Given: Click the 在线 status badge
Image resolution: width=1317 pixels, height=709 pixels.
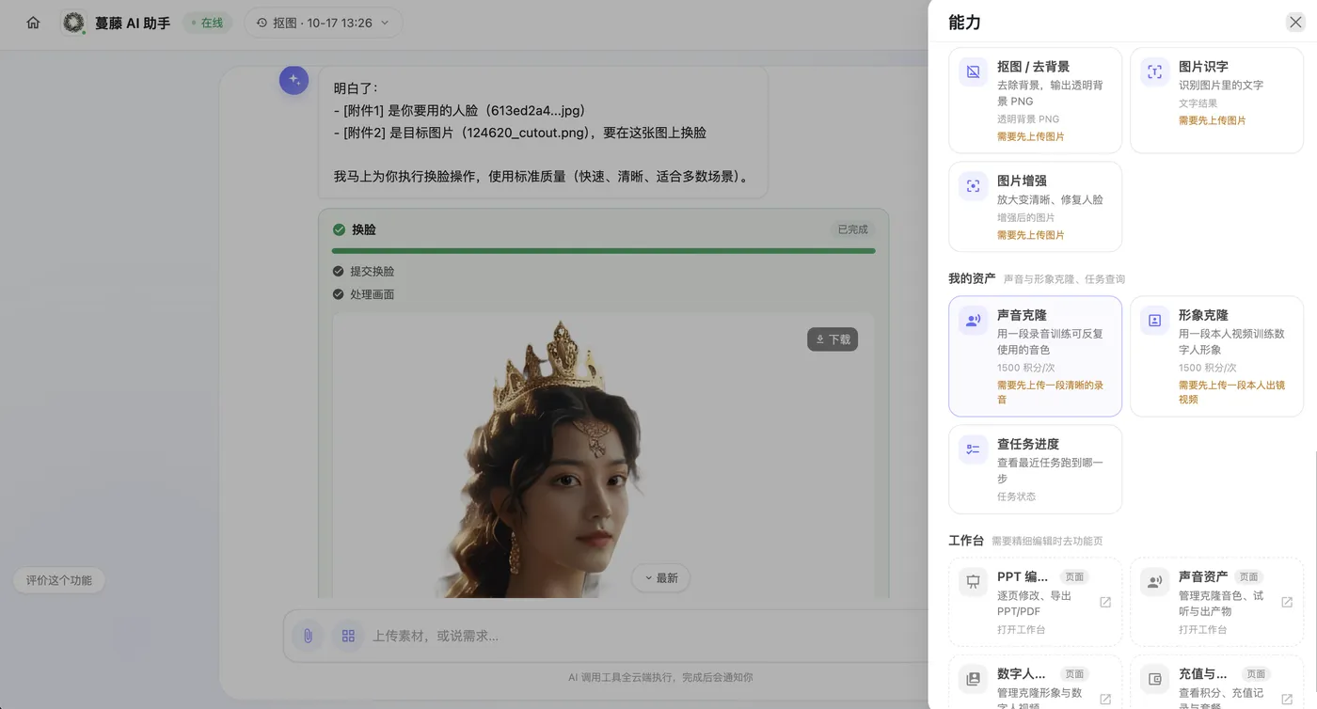Looking at the screenshot, I should pyautogui.click(x=207, y=23).
